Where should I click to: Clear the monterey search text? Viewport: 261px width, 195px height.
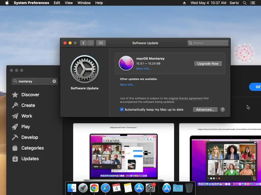click(54, 81)
